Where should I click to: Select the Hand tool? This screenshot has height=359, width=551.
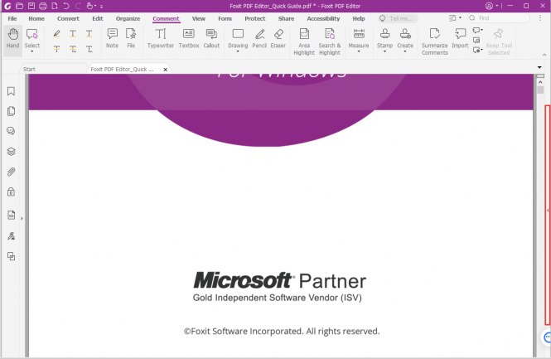tap(12, 39)
